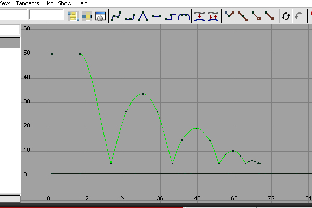312x208 pixels.
Task: Select the peak key near value 19 at frame 48
Action: 197,128
